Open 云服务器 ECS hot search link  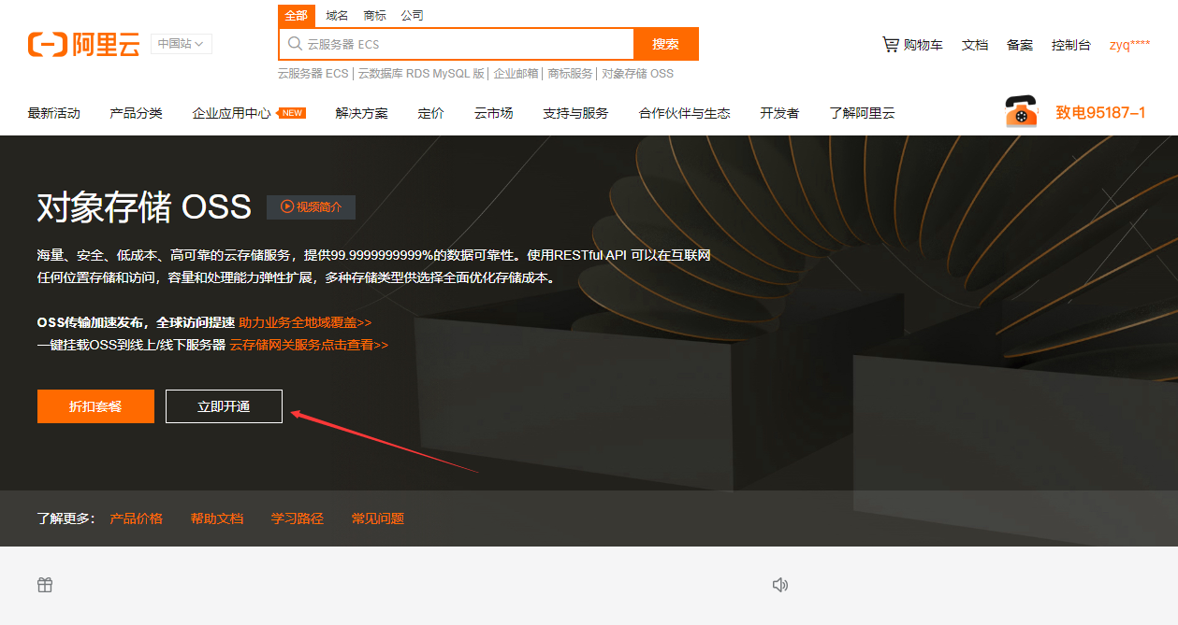(x=313, y=74)
